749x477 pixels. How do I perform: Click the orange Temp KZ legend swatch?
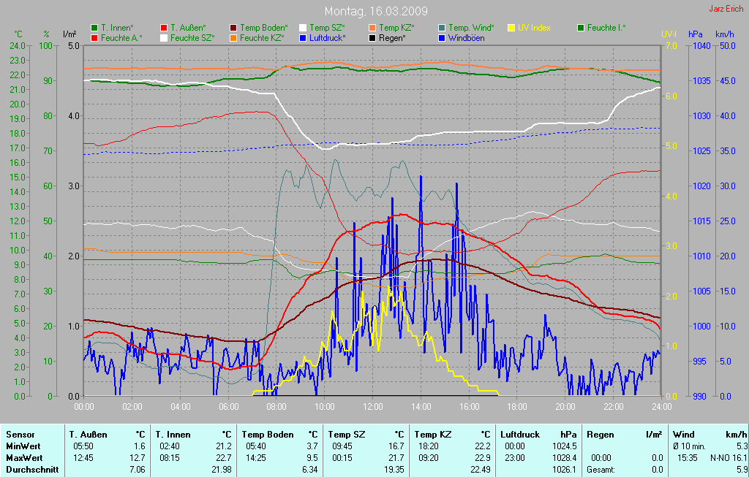372,28
